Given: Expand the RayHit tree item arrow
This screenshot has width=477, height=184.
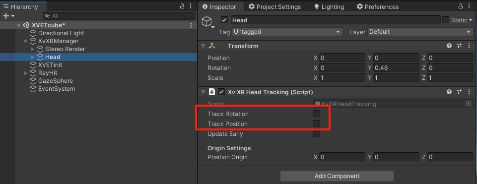Looking at the screenshot, I should click(25, 73).
